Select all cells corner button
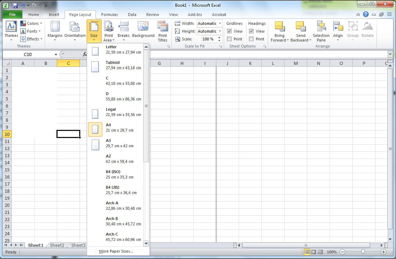The width and height of the screenshot is (396, 259). coord(7,63)
